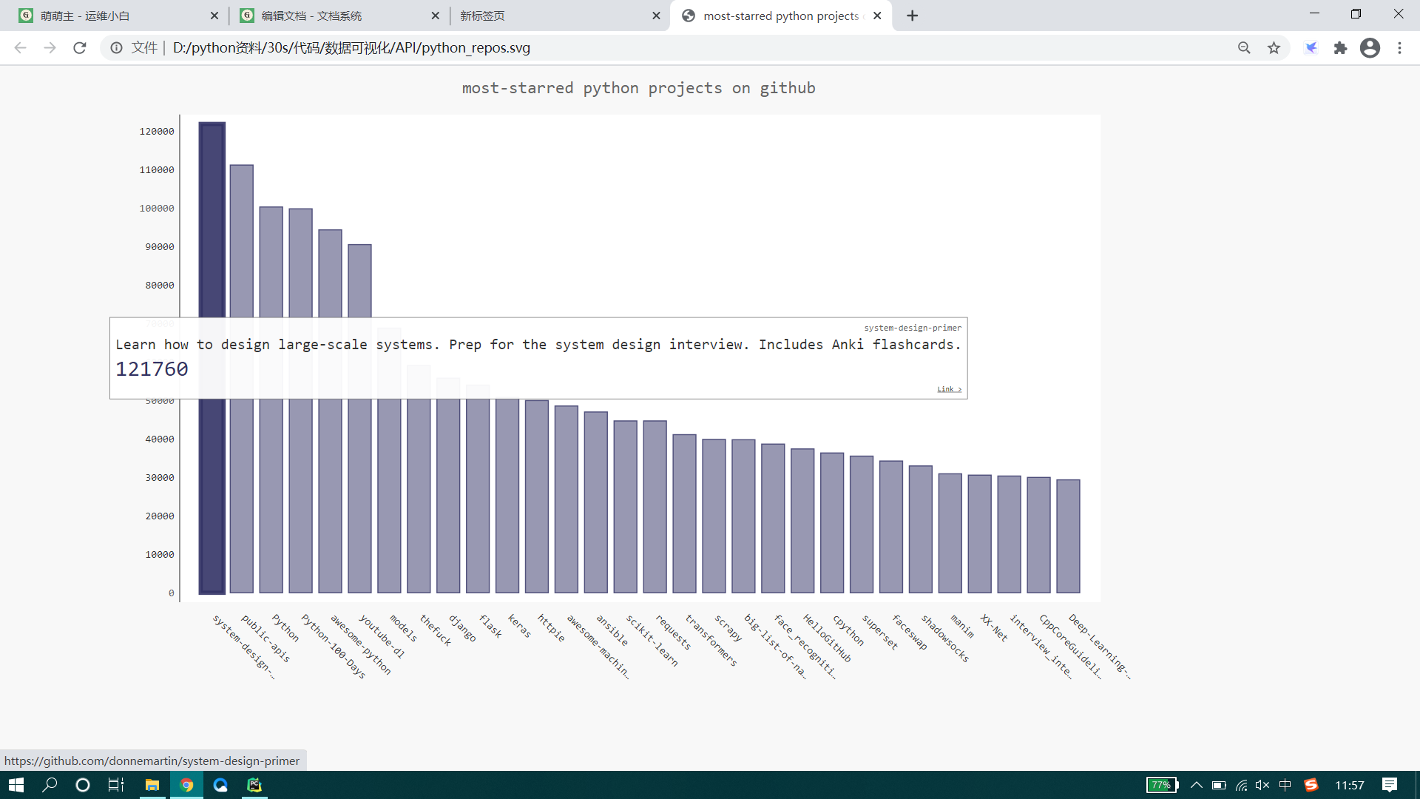Click the shadowsocks x-axis label
The height and width of the screenshot is (799, 1420).
945,638
